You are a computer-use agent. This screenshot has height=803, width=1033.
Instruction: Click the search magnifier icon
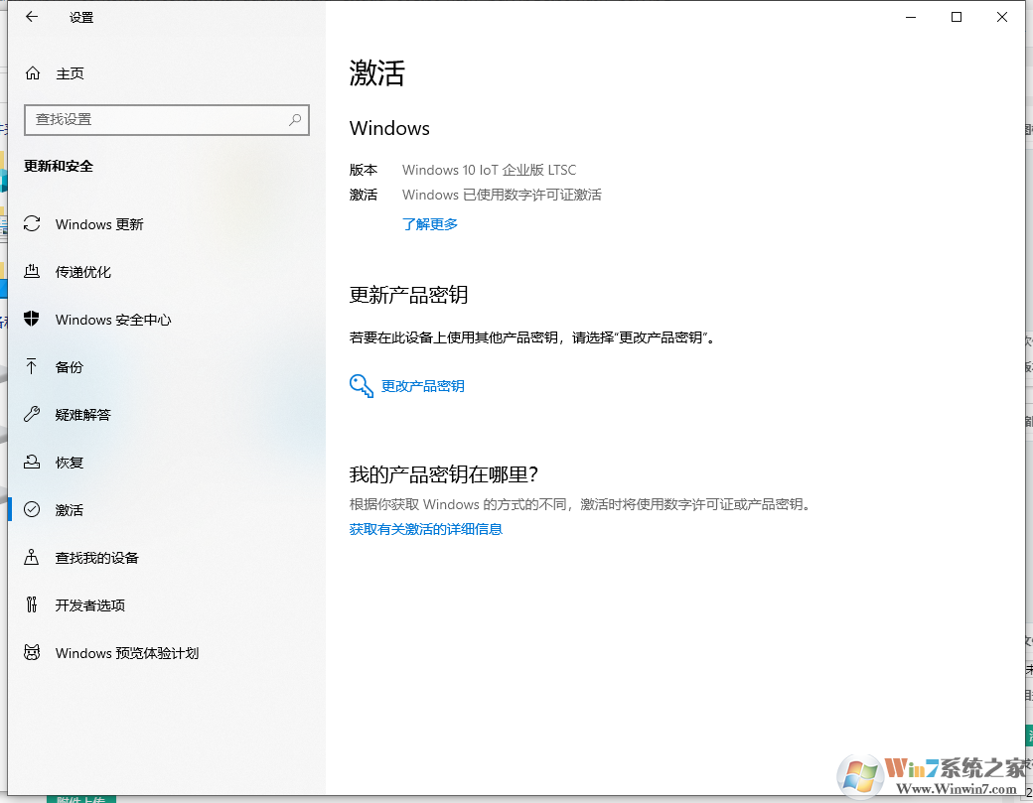click(x=294, y=120)
